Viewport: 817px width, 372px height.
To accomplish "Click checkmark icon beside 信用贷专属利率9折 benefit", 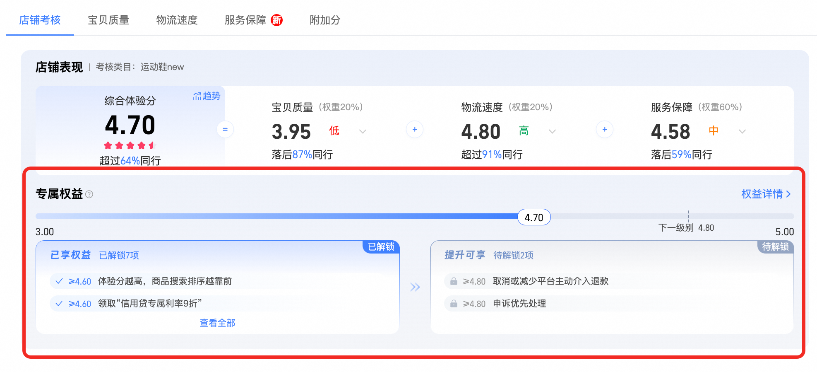I will [x=59, y=304].
